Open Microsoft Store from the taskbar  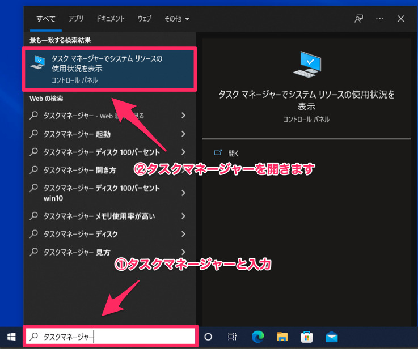[307, 337]
